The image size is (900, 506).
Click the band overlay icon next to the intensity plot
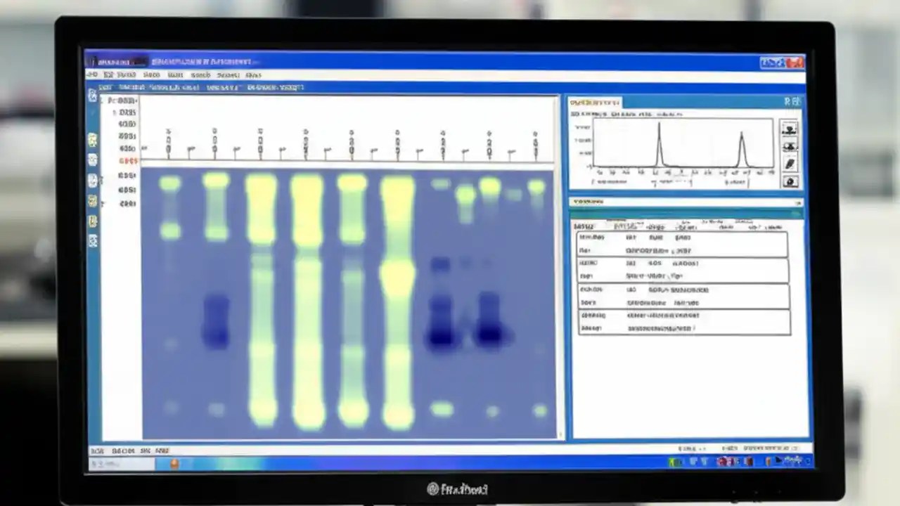click(790, 146)
